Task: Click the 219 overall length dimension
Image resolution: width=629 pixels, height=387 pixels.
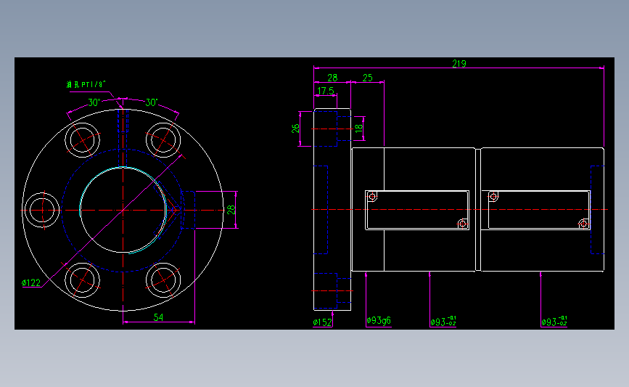Action: point(459,63)
